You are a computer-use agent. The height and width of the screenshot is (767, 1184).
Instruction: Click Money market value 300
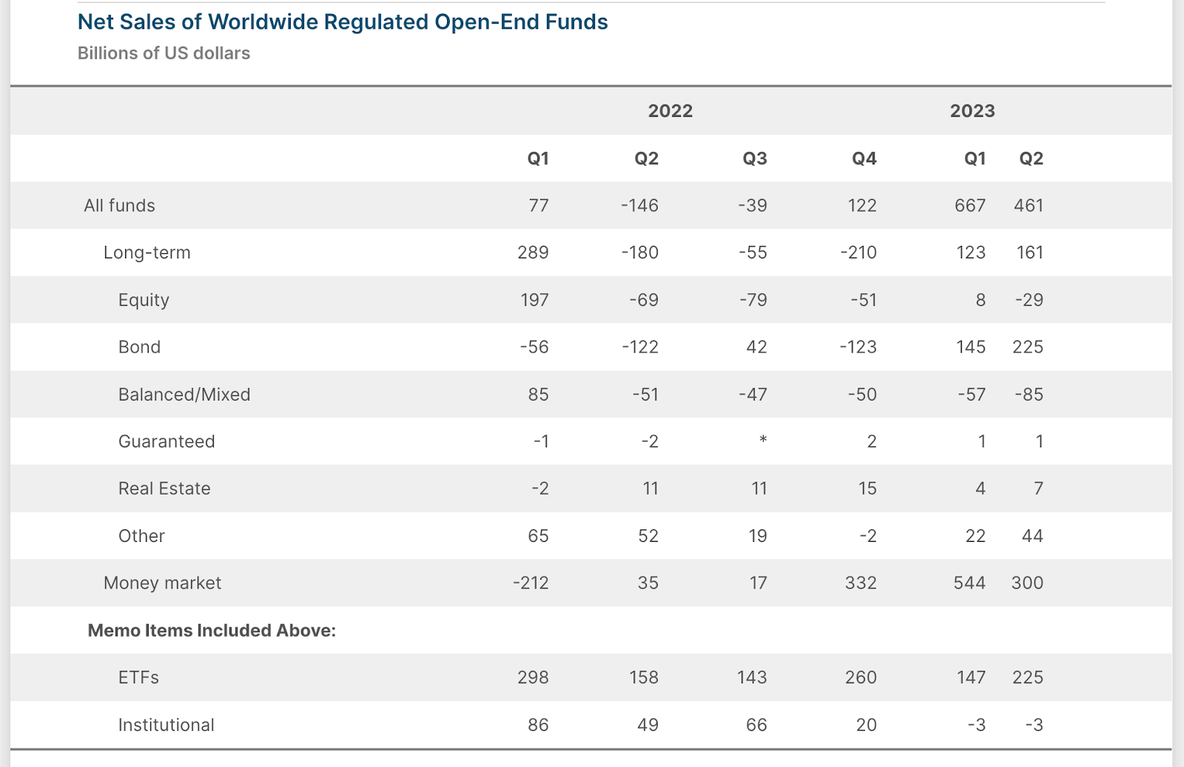[x=1027, y=583]
